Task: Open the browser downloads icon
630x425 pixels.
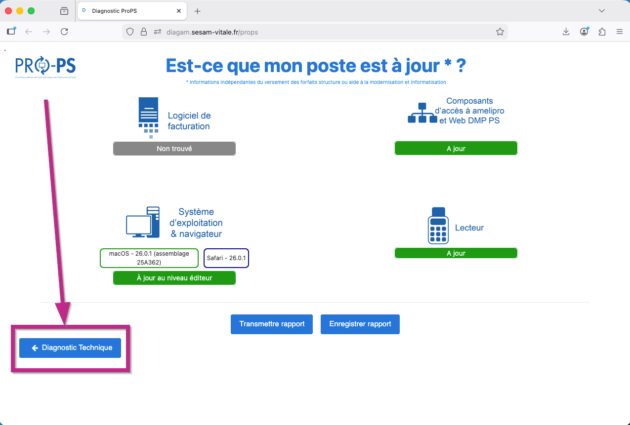Action: pos(566,32)
